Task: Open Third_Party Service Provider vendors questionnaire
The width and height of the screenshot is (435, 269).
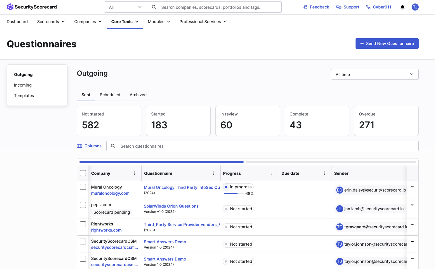Action: (x=182, y=225)
